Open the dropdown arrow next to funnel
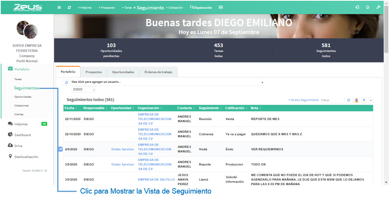Viewport: 390px width, 197px height. 370,100
